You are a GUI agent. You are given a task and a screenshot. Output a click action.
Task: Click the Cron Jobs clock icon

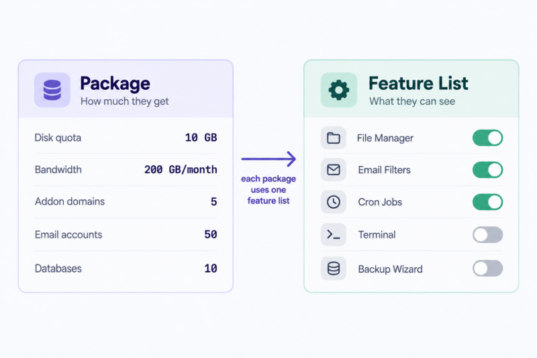click(x=333, y=202)
